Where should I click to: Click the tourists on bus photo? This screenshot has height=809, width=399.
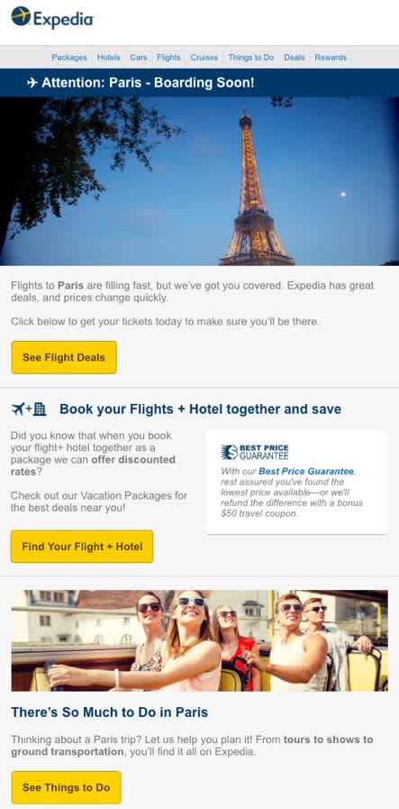[200, 641]
